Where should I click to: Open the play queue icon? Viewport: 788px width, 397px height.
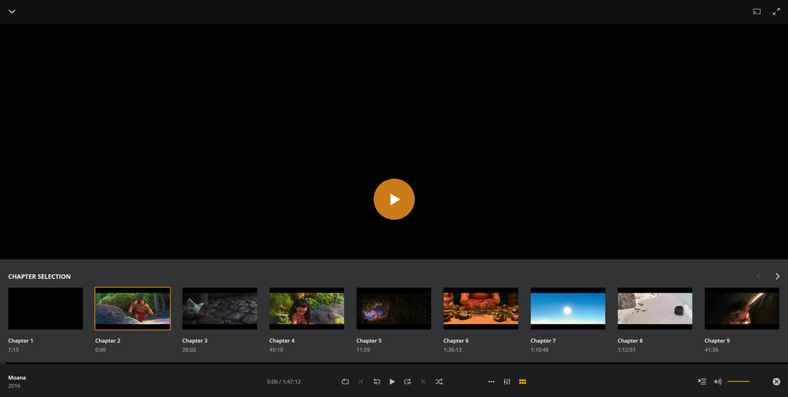click(x=702, y=382)
